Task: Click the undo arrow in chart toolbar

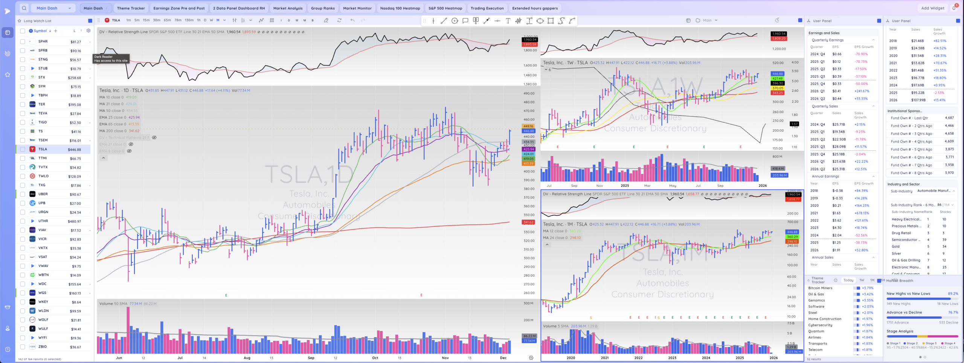Action: click(352, 20)
